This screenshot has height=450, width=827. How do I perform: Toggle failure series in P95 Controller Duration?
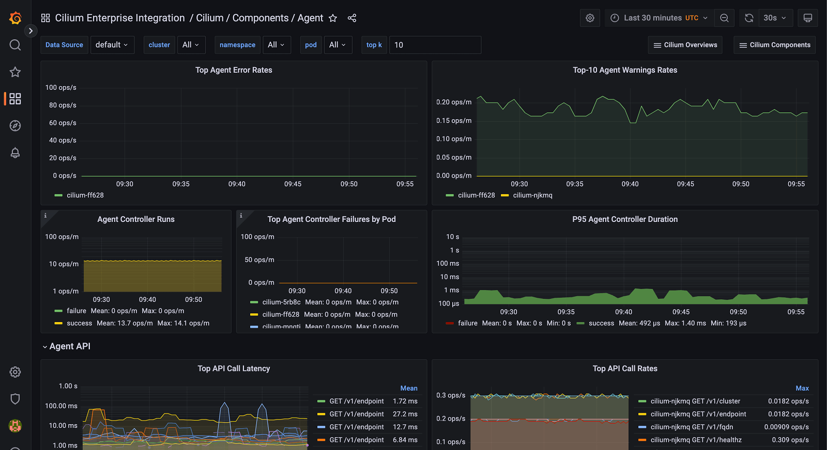467,323
